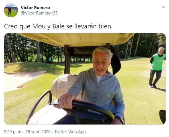
Task: Open the Víctor Romero display name link
Action: pos(35,7)
